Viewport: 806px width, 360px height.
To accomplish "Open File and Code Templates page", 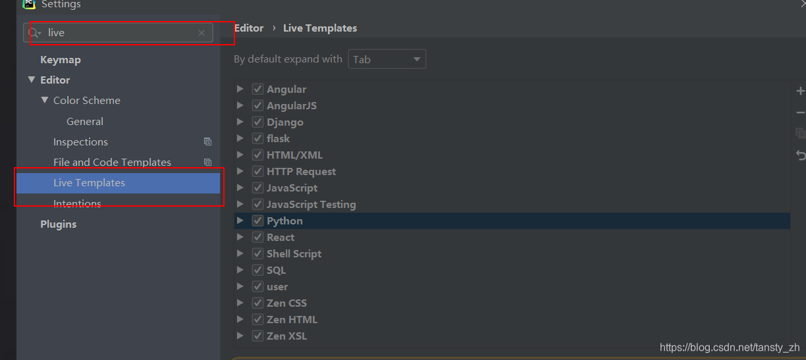I will tap(112, 162).
